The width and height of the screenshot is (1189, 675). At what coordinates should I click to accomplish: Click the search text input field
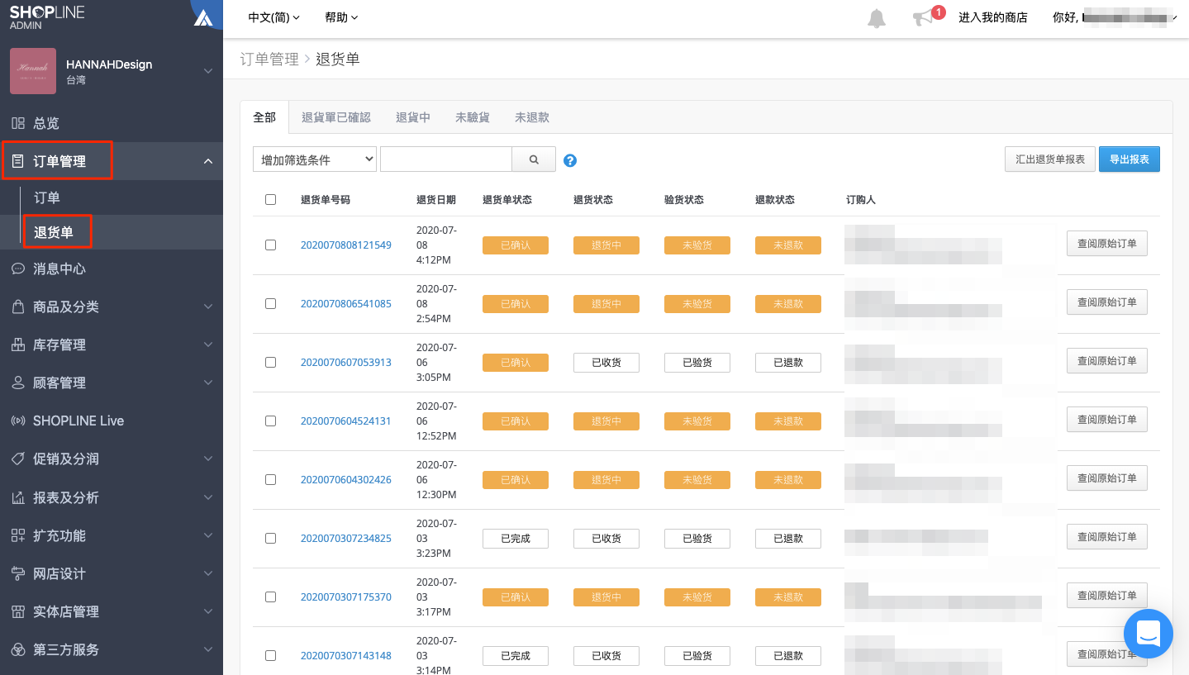(x=446, y=159)
